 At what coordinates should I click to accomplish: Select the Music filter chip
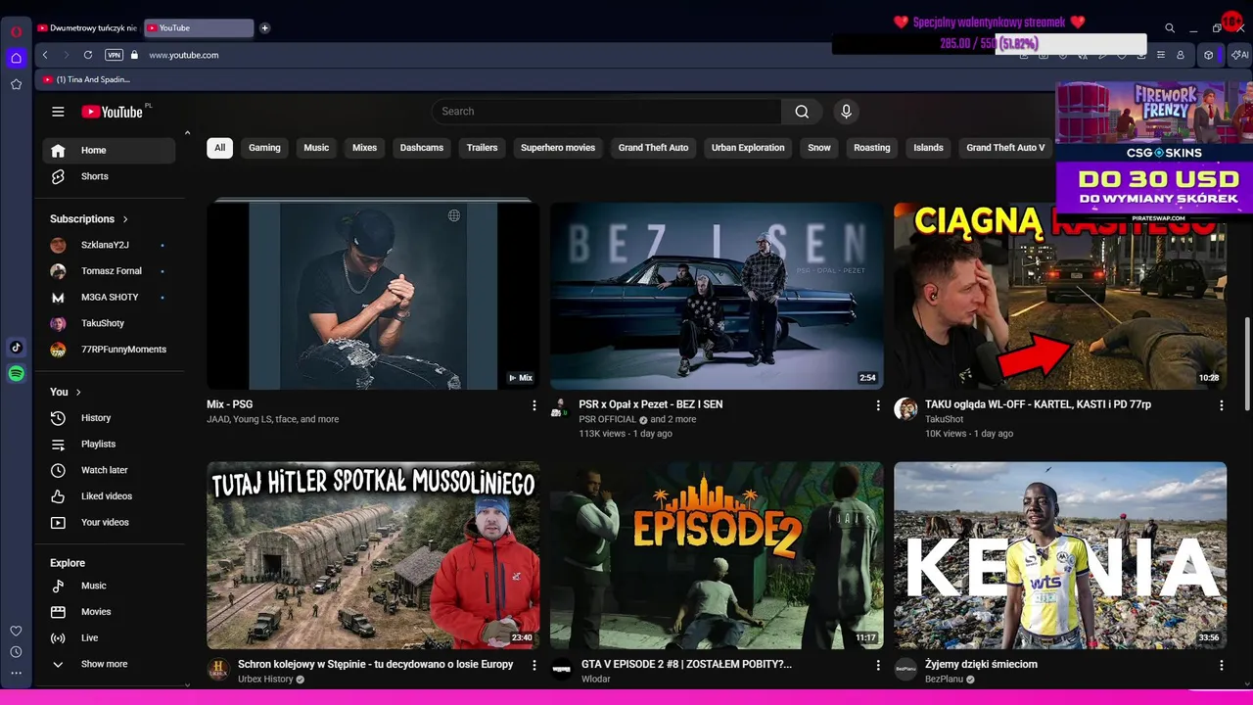coord(316,148)
